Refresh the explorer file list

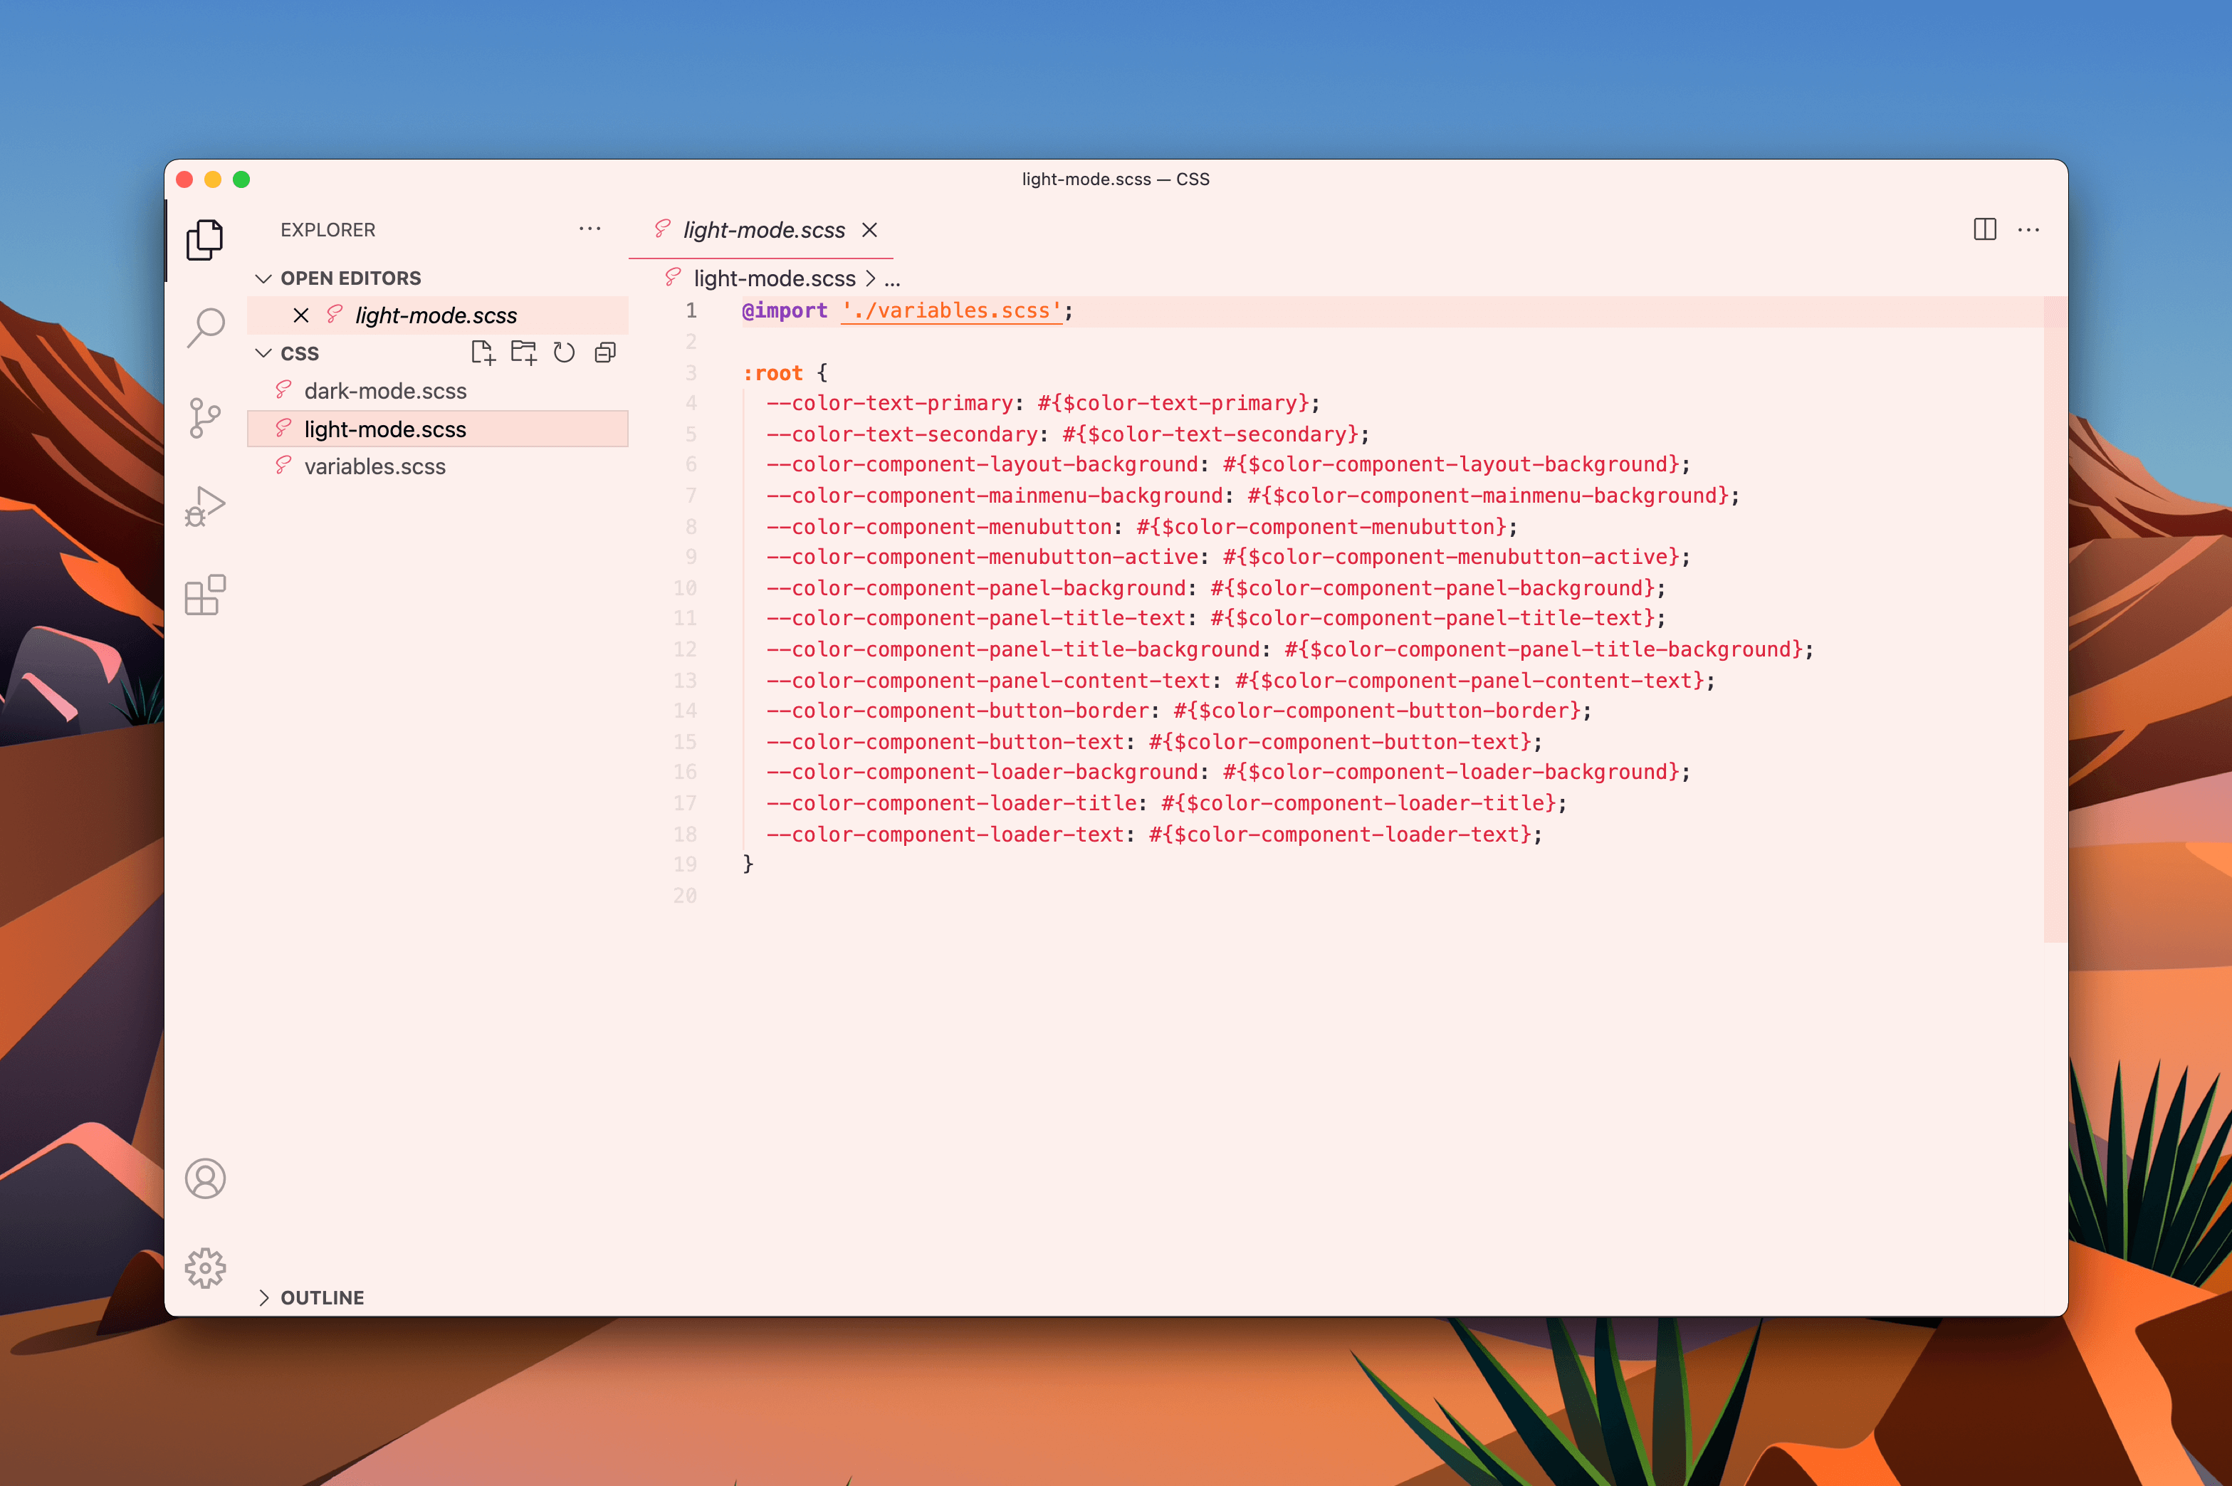pyautogui.click(x=565, y=353)
